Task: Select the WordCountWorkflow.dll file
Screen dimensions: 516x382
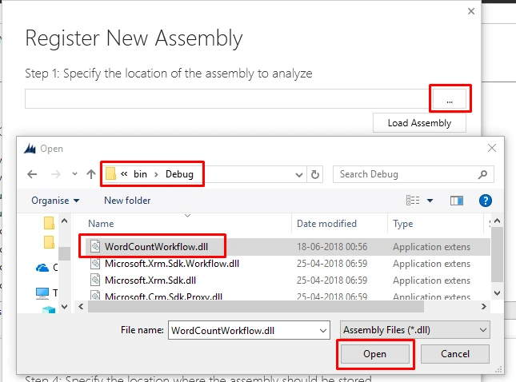Action: click(x=156, y=247)
